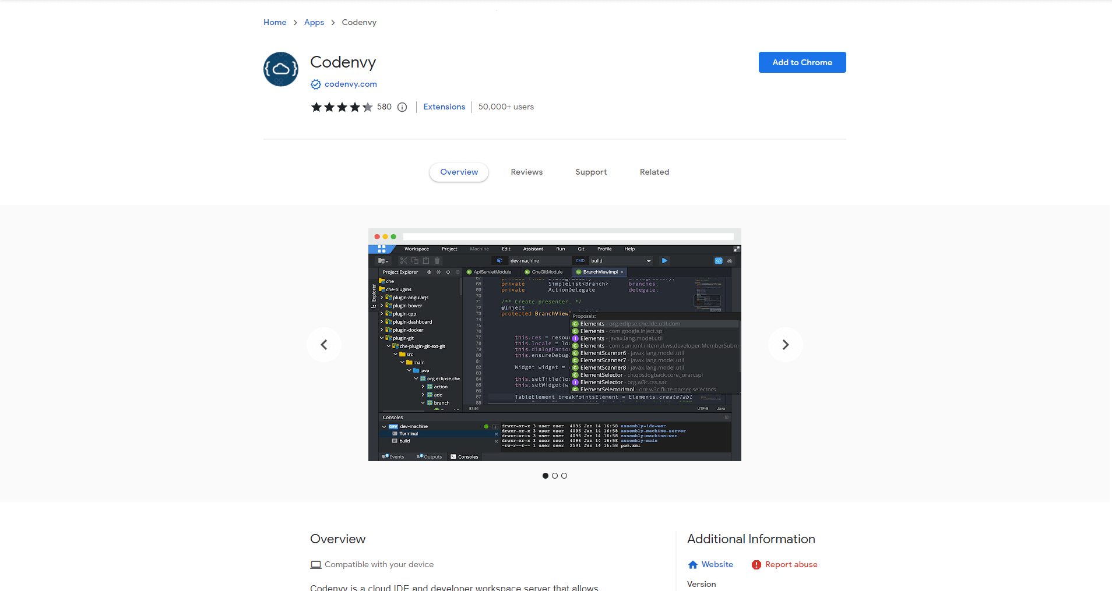1112x591 pixels.
Task: Click the Version label
Action: click(x=702, y=585)
